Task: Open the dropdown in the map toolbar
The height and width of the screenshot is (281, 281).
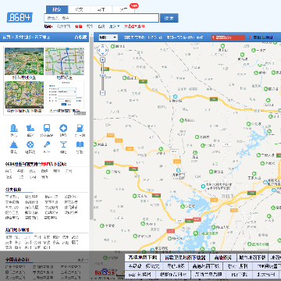Action: [108, 37]
